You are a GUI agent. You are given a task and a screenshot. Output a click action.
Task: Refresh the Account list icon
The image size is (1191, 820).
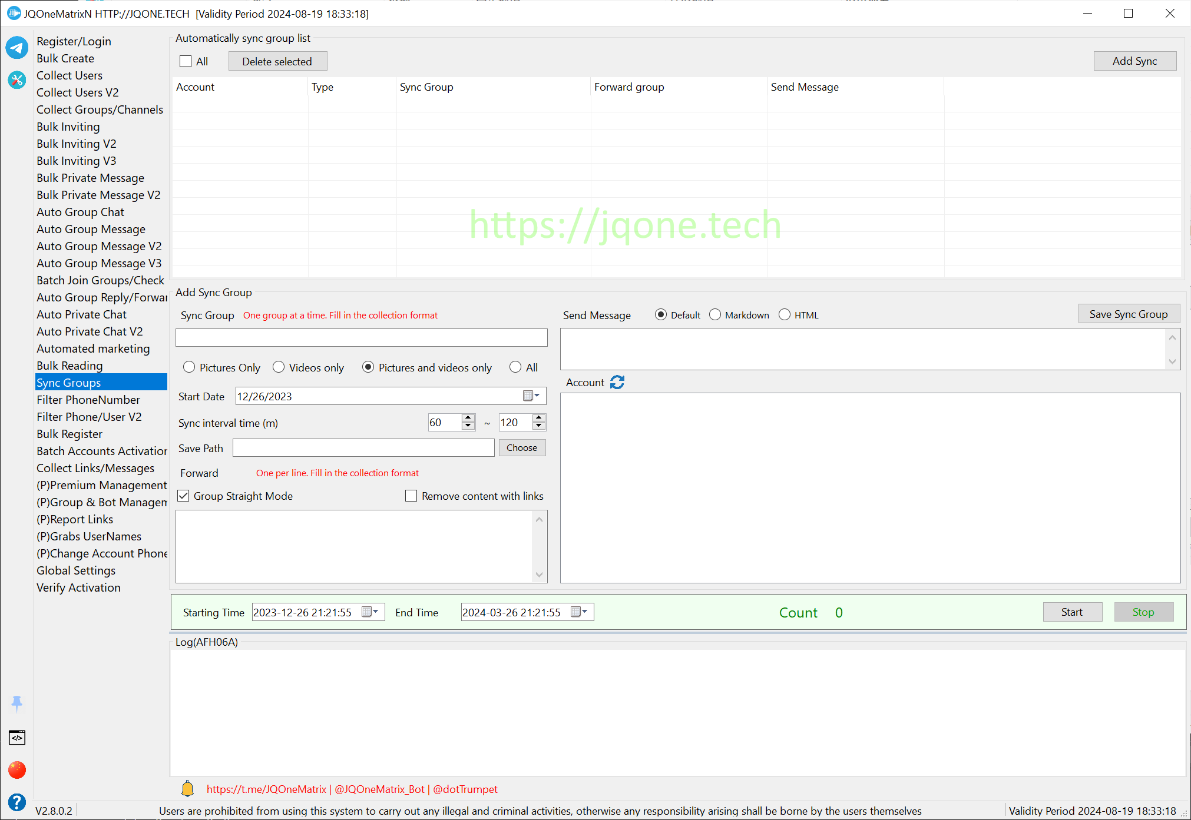coord(617,383)
